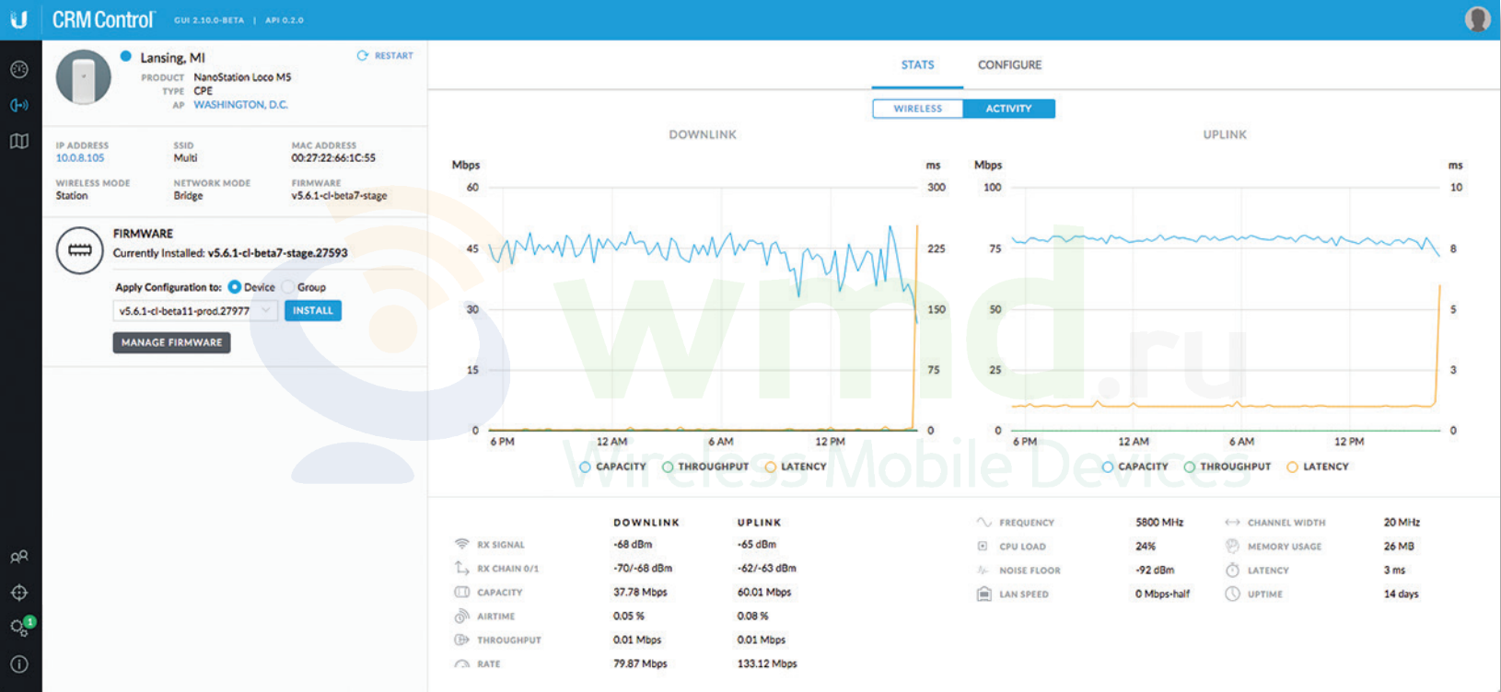Open the map icon in the sidebar
Image resolution: width=1501 pixels, height=692 pixels.
[19, 141]
